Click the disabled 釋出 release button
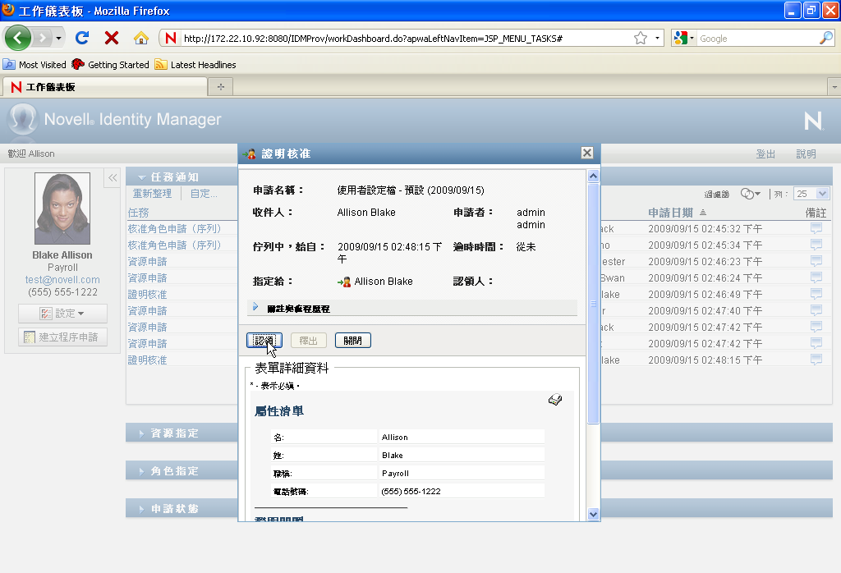841x573 pixels. (309, 341)
